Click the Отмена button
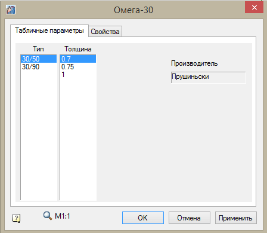This screenshot has height=233, width=267. pyautogui.click(x=190, y=218)
